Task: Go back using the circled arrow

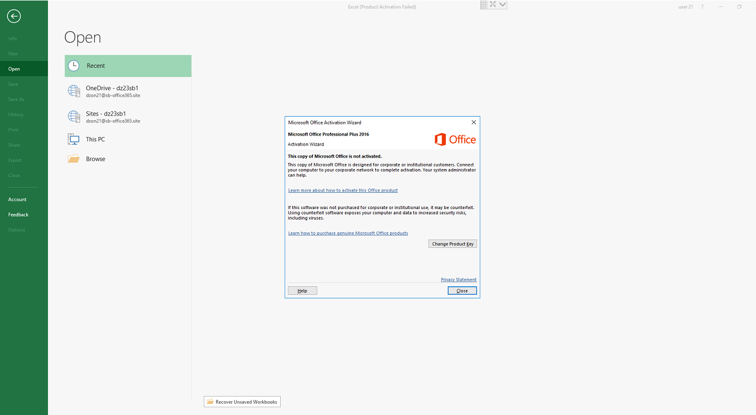Action: pos(14,16)
